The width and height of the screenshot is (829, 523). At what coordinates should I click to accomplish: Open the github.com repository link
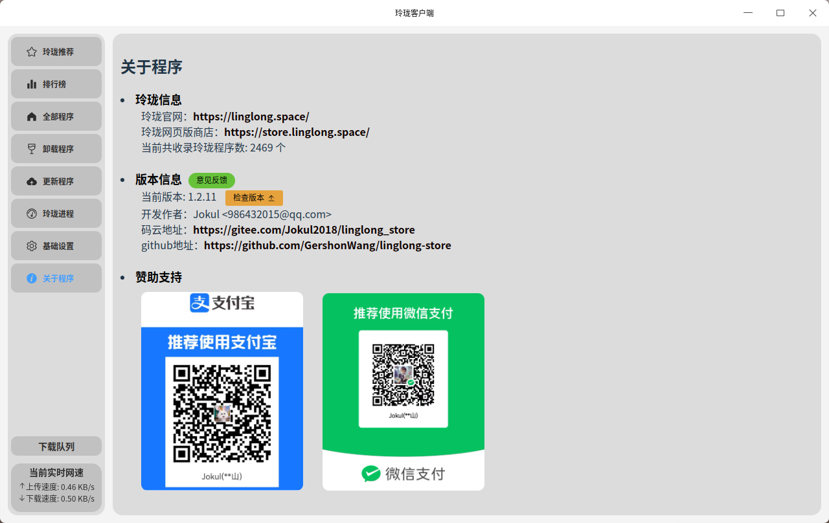click(328, 245)
